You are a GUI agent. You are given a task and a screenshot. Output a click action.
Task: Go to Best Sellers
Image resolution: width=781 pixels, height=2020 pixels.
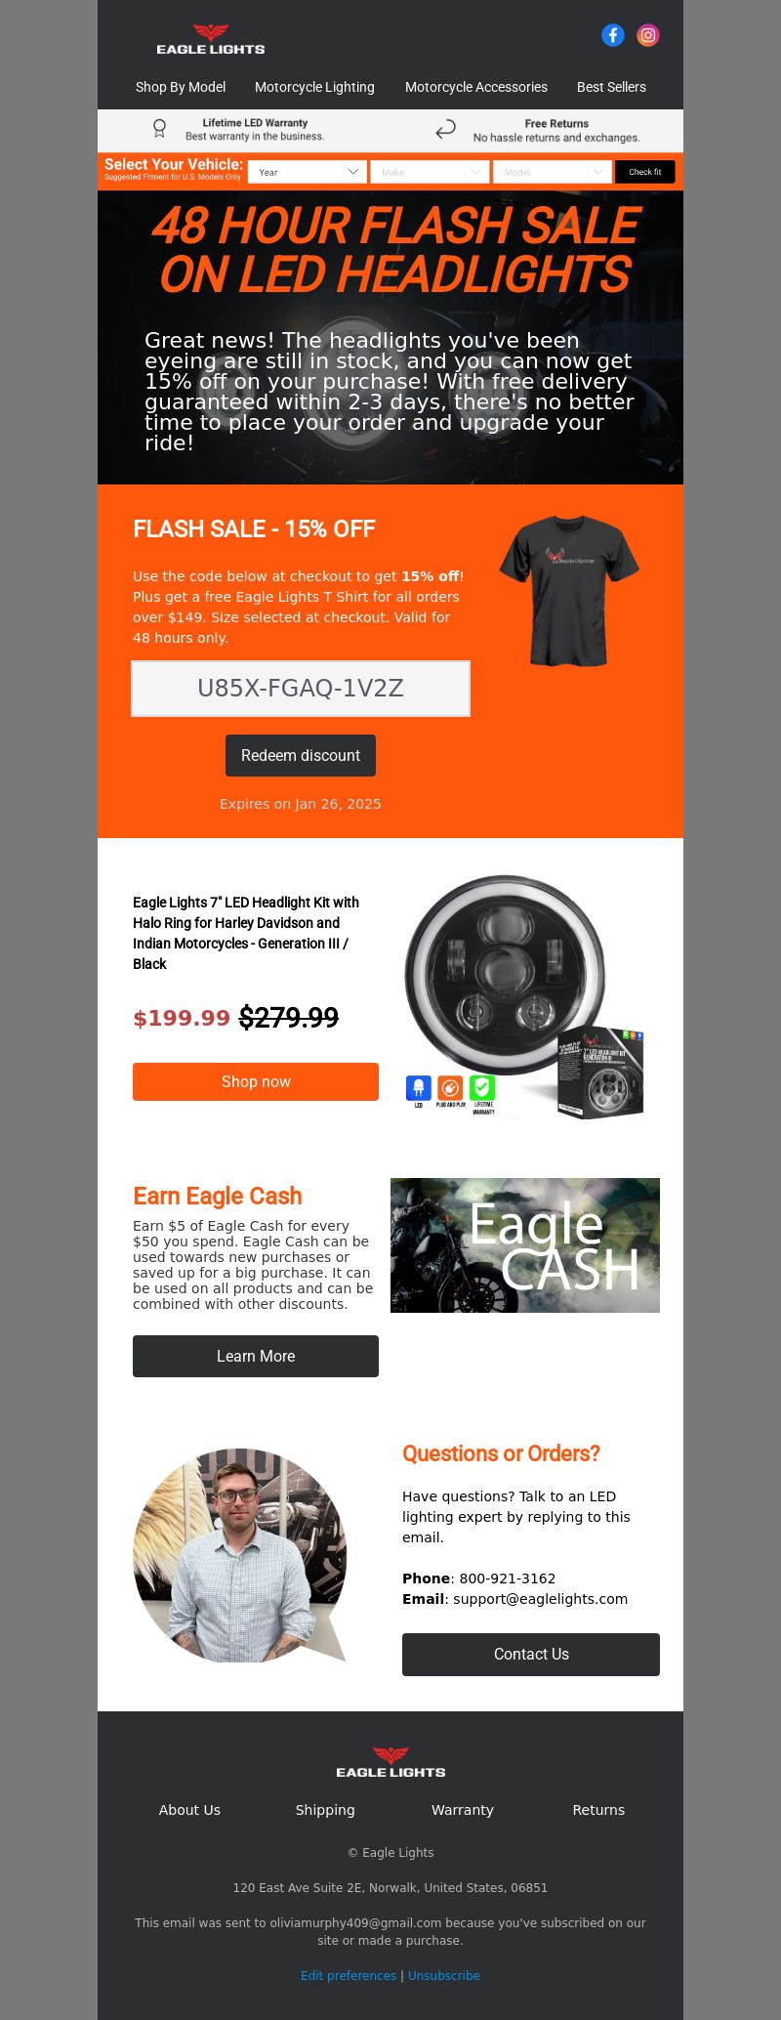tap(611, 87)
